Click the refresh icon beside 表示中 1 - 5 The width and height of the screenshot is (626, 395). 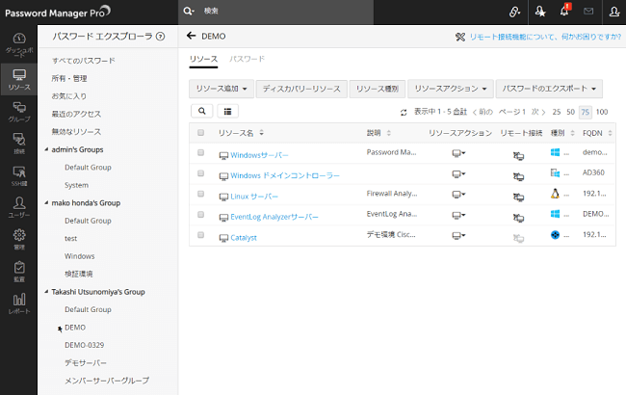tap(404, 112)
